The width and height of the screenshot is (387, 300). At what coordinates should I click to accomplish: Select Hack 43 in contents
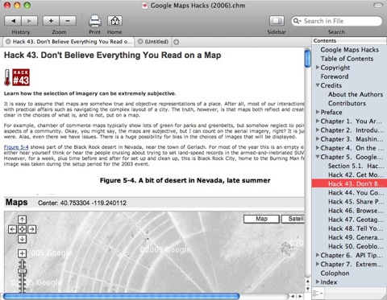point(349,183)
